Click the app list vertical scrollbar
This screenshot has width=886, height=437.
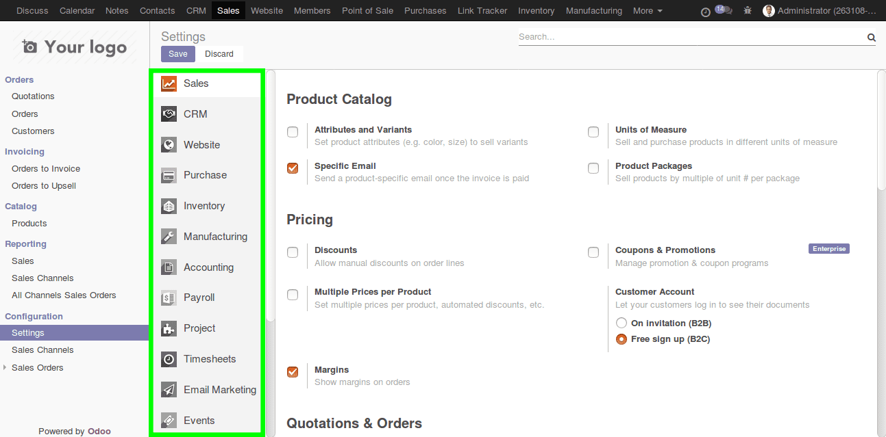(271, 195)
